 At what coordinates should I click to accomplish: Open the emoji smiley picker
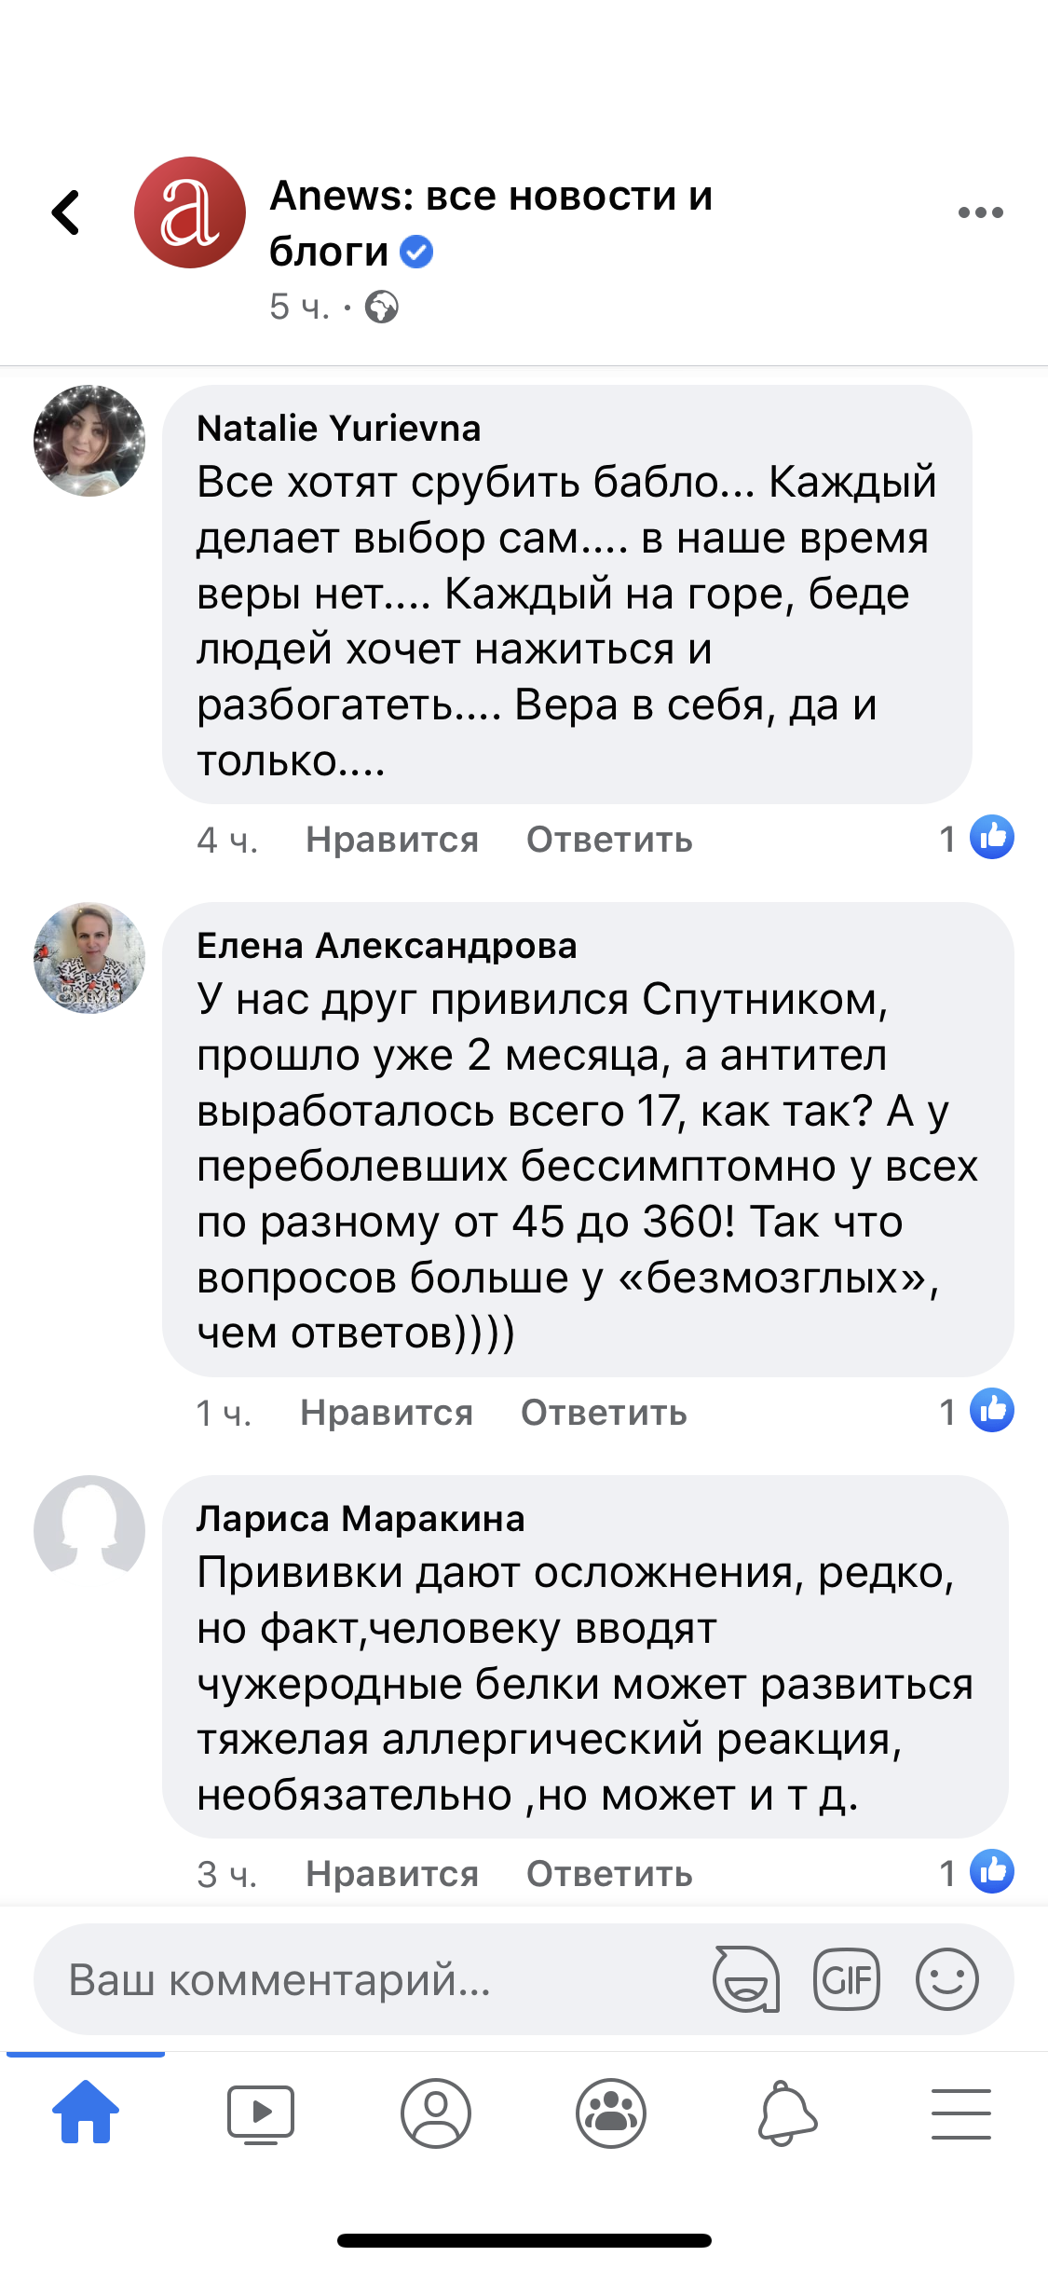pos(946,1979)
